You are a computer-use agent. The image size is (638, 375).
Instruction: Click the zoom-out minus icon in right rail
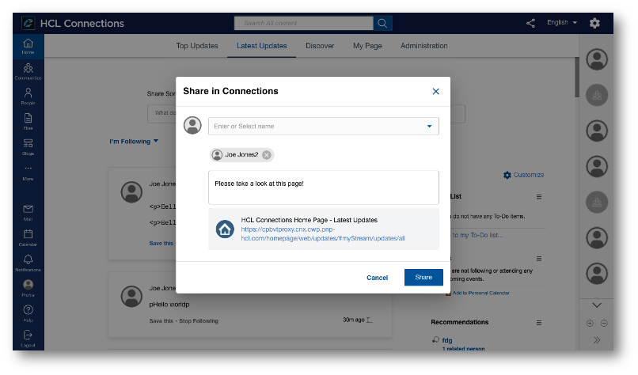pos(604,324)
